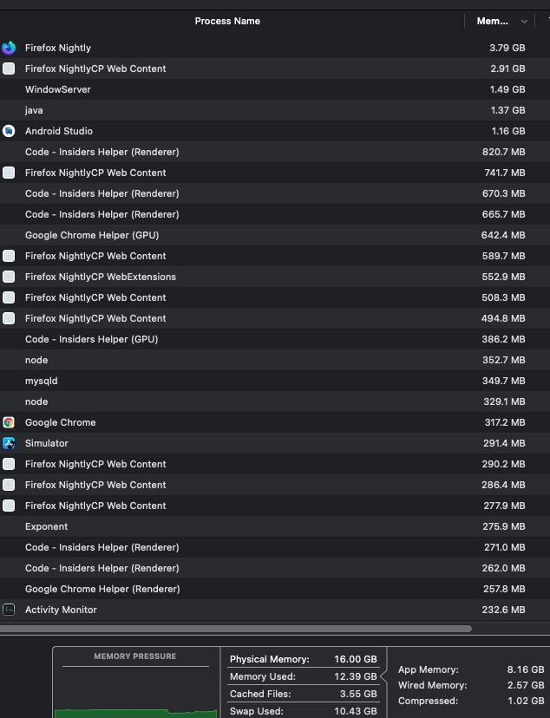
Task: Click the 349.7 MB memory value
Action: click(504, 381)
